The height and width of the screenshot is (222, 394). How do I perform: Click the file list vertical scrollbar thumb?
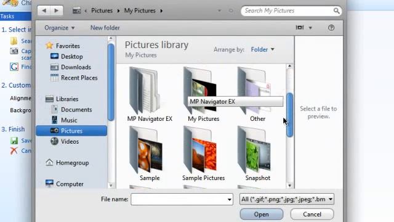point(289,115)
